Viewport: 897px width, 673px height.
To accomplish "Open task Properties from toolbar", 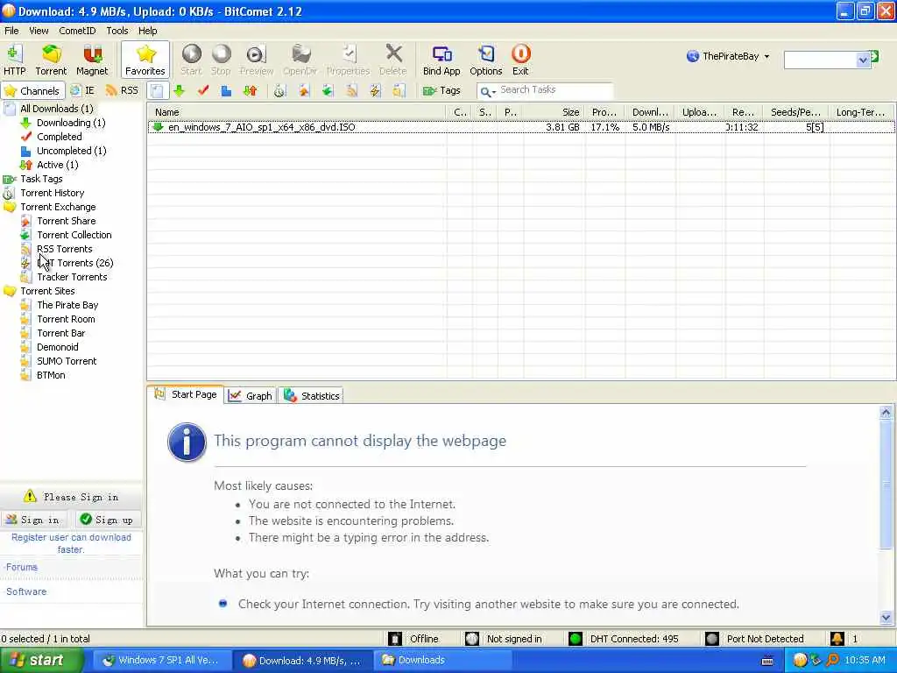I will 348,60.
